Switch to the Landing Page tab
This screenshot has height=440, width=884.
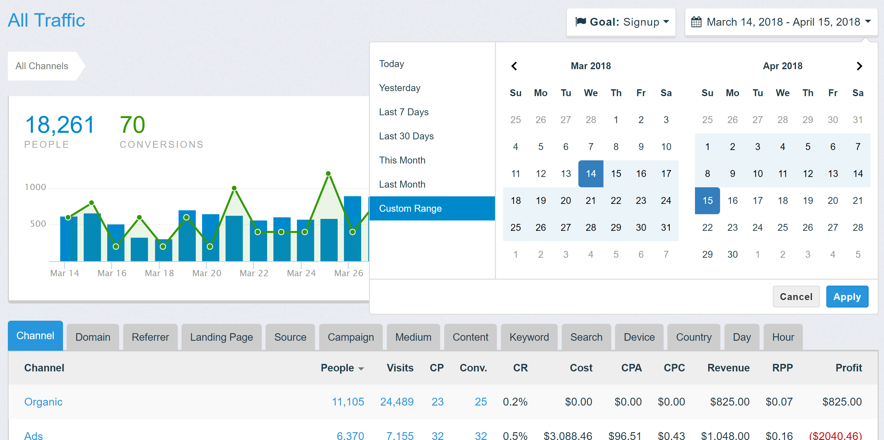pyautogui.click(x=221, y=337)
